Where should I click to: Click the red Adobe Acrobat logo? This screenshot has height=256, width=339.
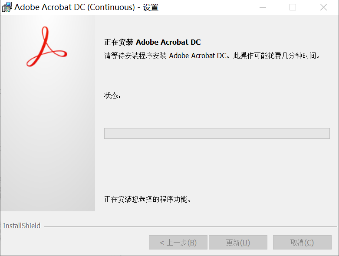[x=47, y=46]
